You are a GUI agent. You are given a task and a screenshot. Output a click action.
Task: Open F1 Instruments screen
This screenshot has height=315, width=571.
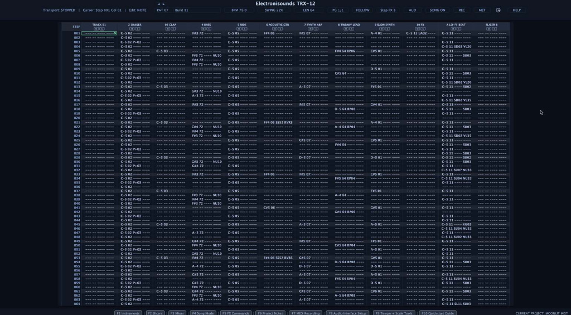click(x=128, y=313)
